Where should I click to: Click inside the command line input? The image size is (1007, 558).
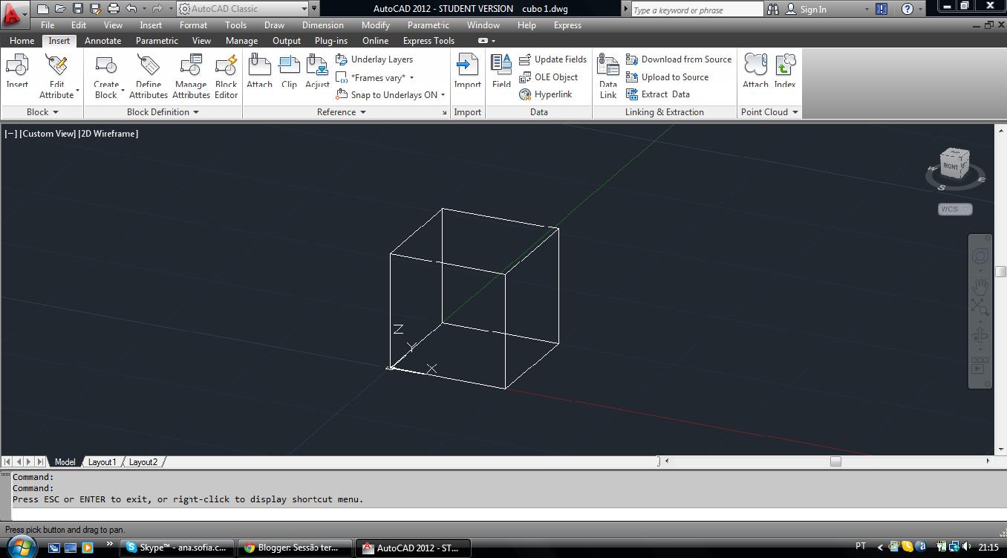click(297, 510)
